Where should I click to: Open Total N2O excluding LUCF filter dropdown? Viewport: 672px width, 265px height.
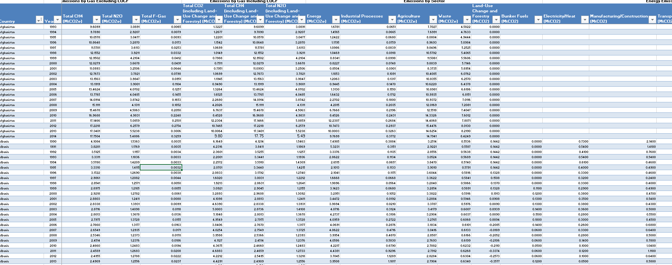[136, 20]
